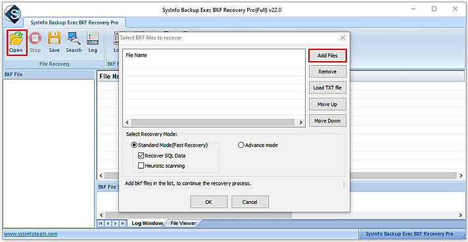Select Standard Mode (Fast Recovery) radio button
Screen dimensions: 468x242
tap(134, 145)
